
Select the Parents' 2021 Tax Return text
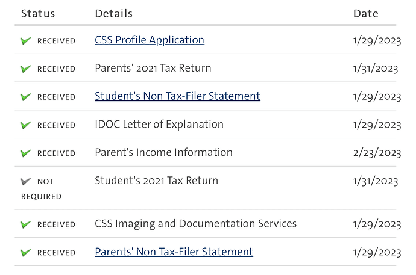click(x=153, y=68)
